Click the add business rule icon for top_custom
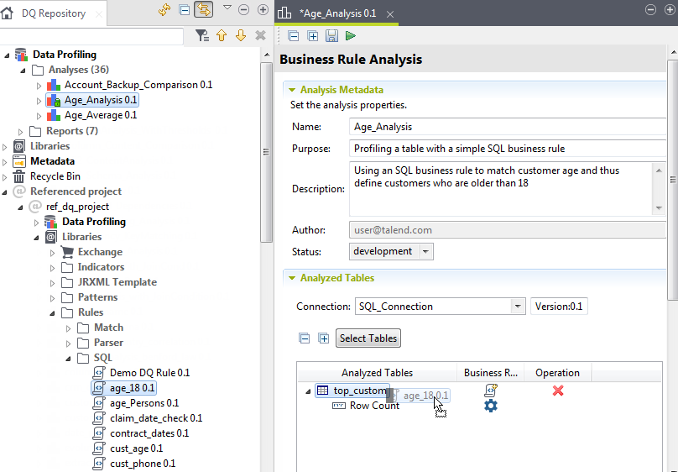This screenshot has height=472, width=678. (x=491, y=391)
